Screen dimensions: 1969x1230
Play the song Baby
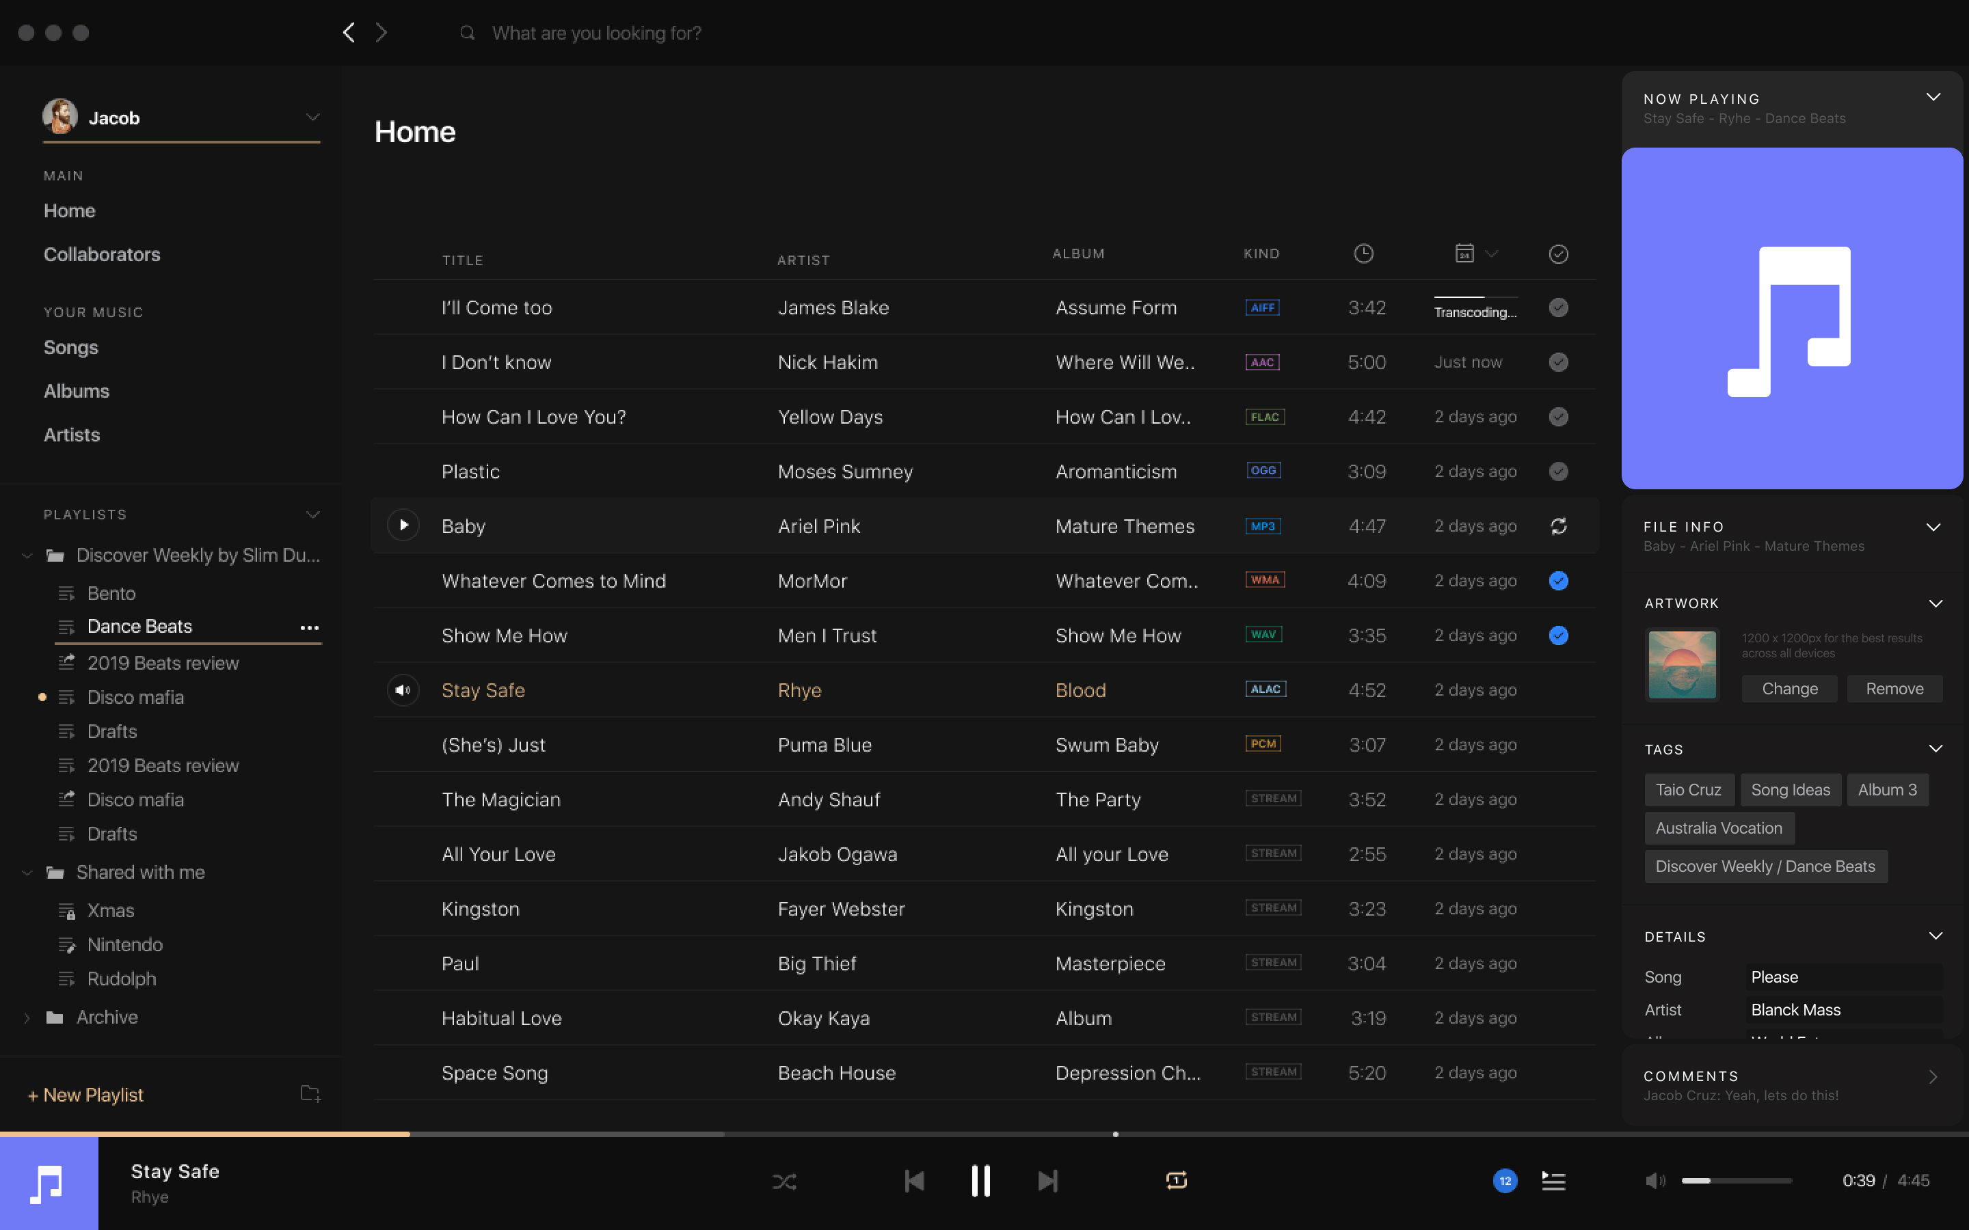coord(403,525)
